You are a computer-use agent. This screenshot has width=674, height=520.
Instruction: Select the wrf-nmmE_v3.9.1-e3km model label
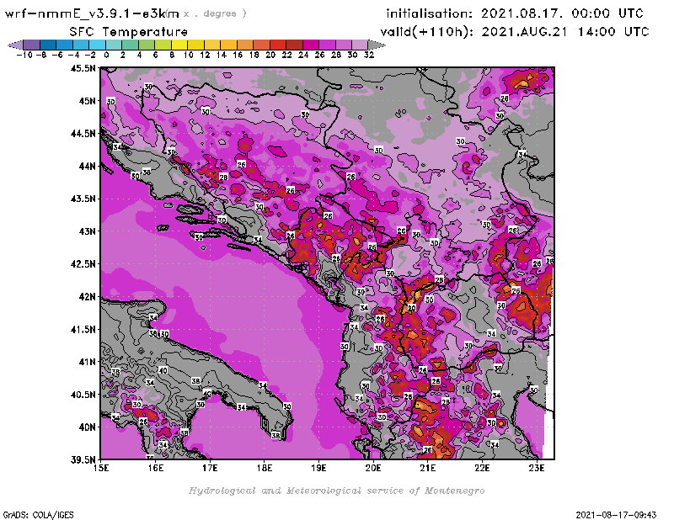[x=92, y=13]
